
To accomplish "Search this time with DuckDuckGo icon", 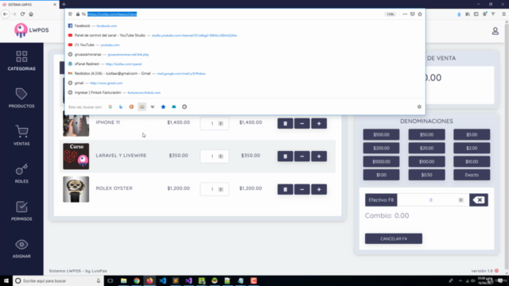I will [131, 106].
